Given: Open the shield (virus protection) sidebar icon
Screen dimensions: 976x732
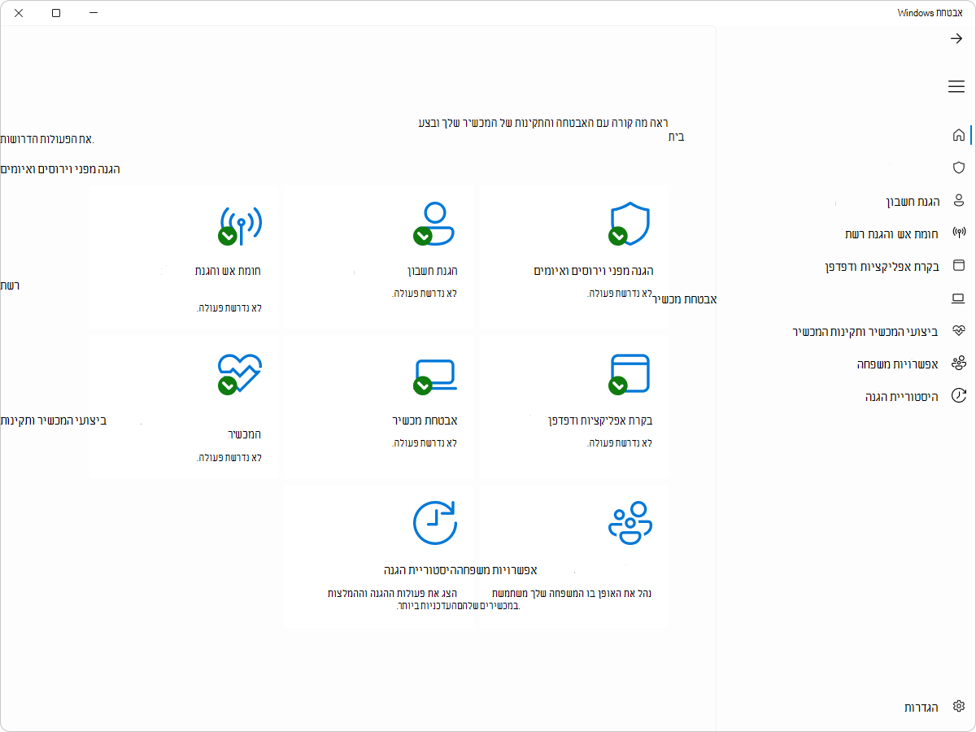Looking at the screenshot, I should pyautogui.click(x=958, y=168).
